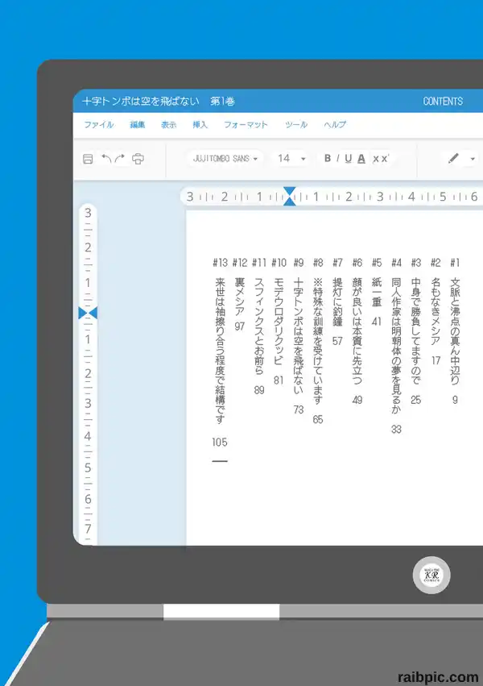
Task: Click chapter #12 裏メシア
Action: [x=240, y=297]
